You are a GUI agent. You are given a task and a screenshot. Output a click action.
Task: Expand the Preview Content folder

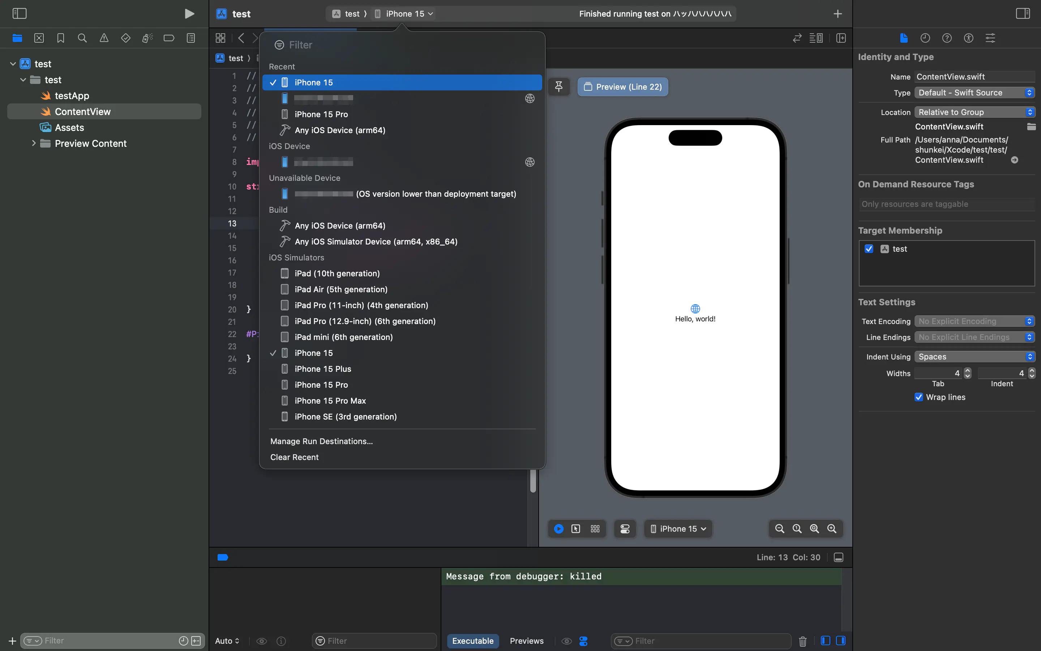(34, 143)
